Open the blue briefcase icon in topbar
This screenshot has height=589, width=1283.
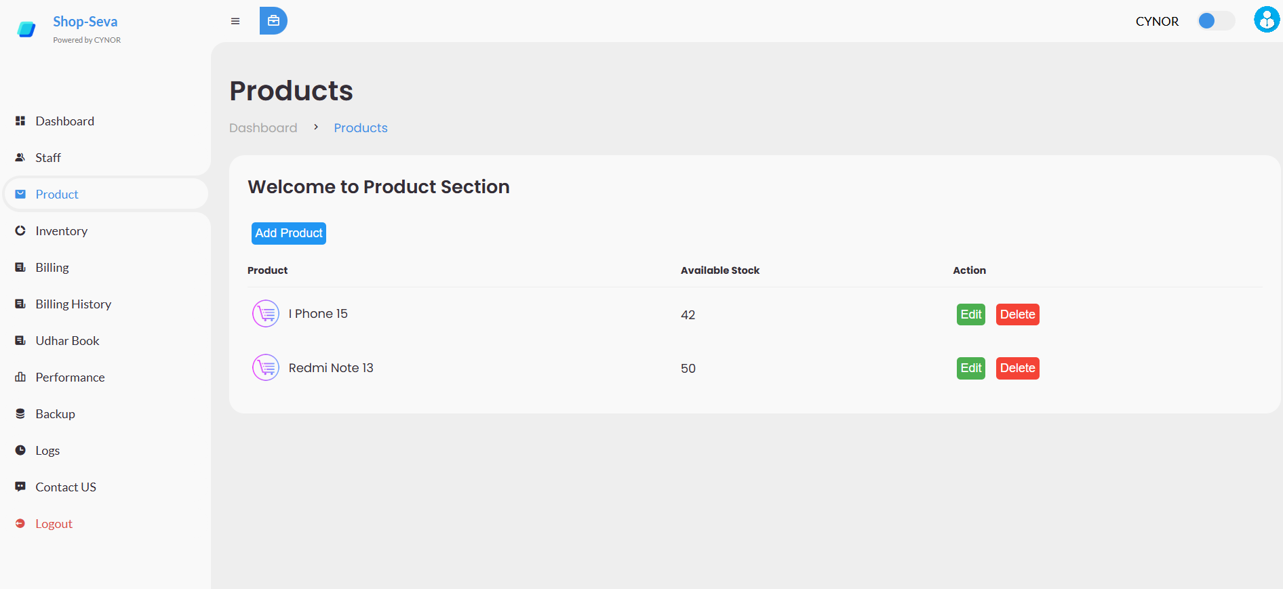(x=273, y=20)
